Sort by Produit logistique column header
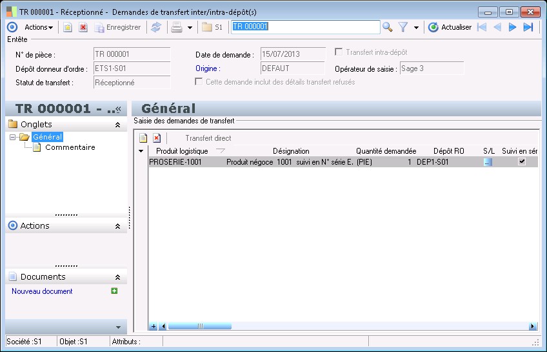 pos(182,151)
